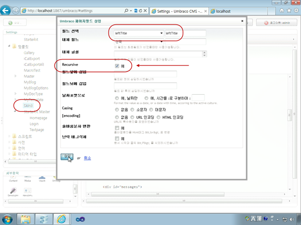Screen dimensions: 301x225
Task: Open the Developer section wand icon
Action: point(13,191)
